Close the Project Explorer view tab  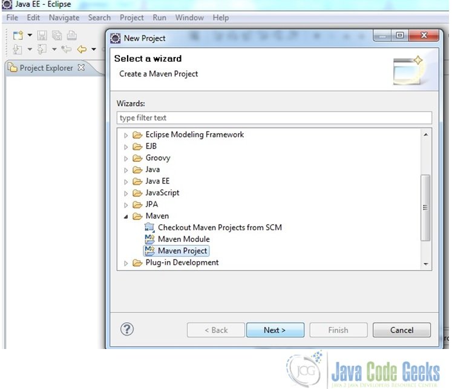pyautogui.click(x=81, y=67)
